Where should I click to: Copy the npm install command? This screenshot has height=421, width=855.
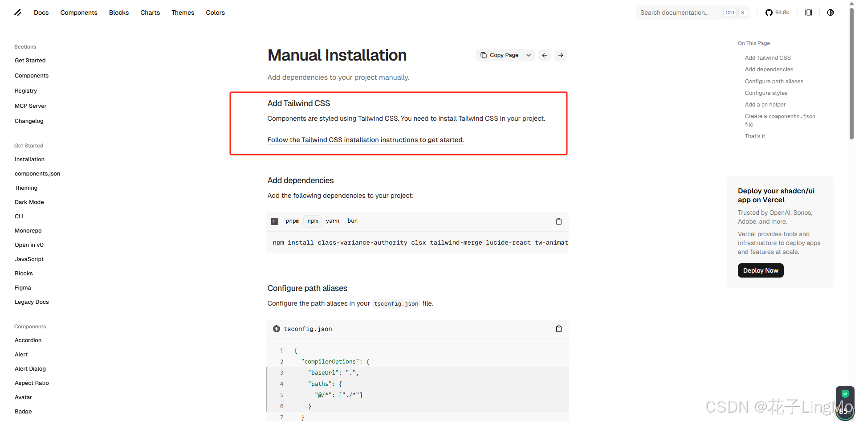(x=559, y=221)
